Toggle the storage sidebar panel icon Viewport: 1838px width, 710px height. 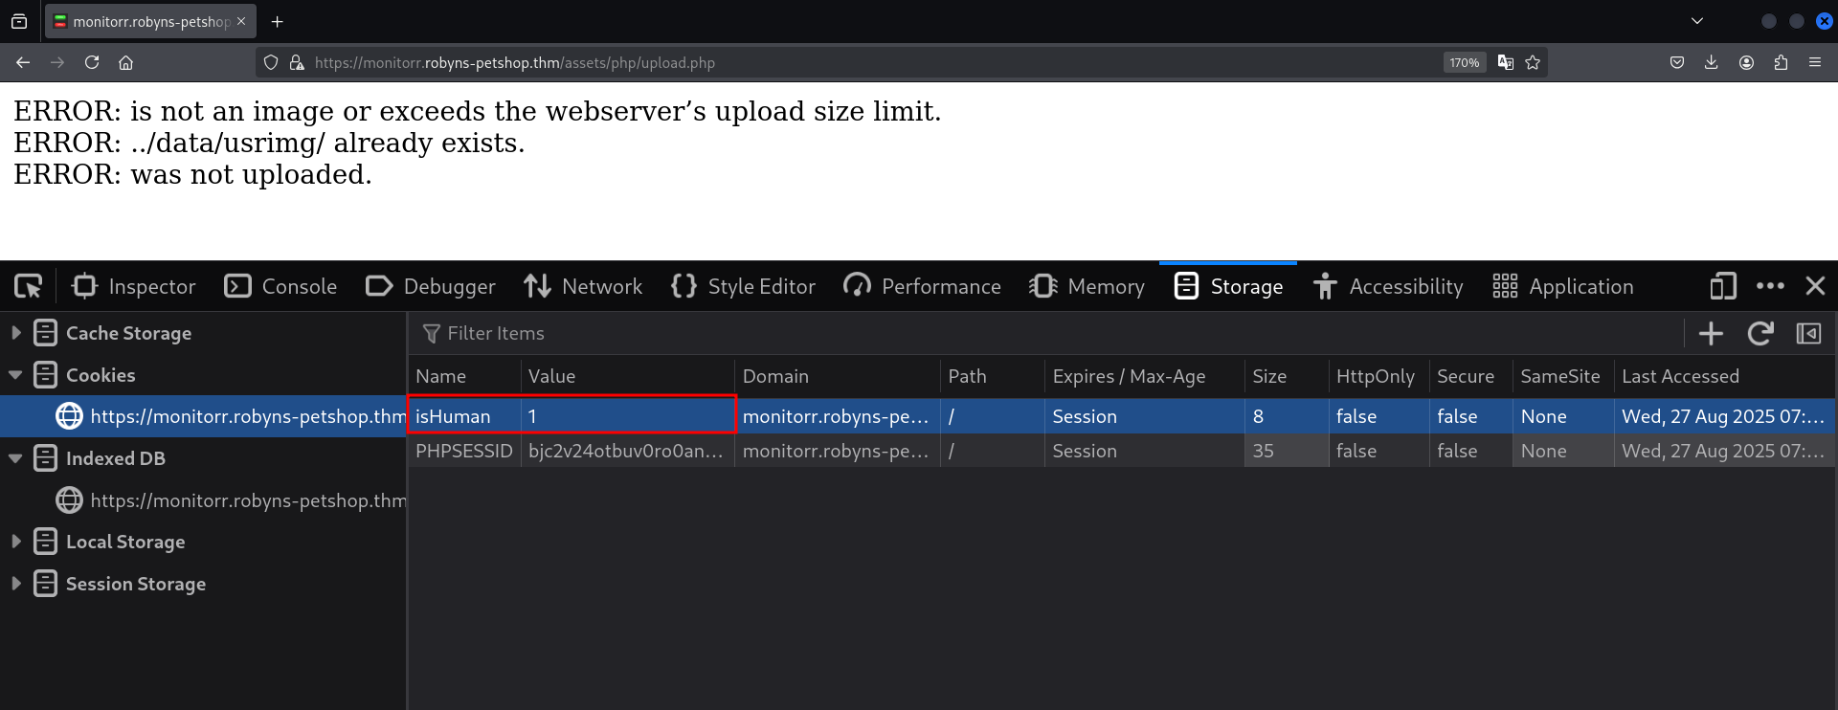(1808, 333)
